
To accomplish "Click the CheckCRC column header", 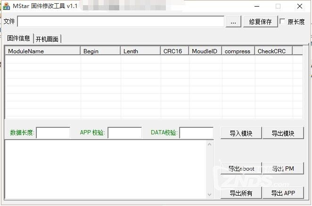I will 274,51.
